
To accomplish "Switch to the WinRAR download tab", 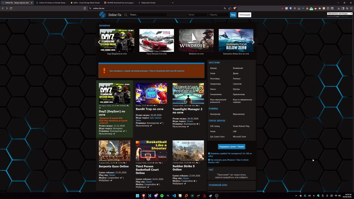I will [119, 3].
